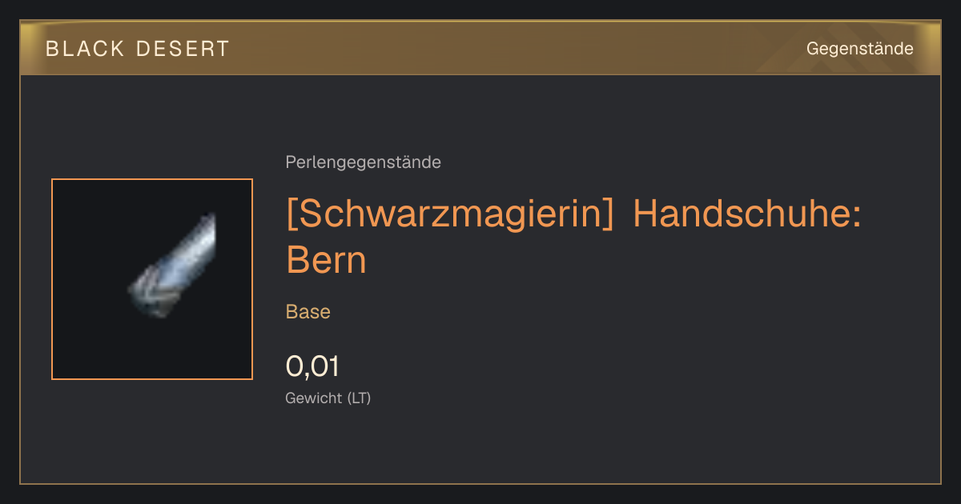Click the dark card body below Gewicht
The image size is (961, 504).
(x=480, y=448)
